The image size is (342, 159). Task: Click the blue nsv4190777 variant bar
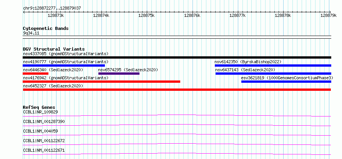64,66
